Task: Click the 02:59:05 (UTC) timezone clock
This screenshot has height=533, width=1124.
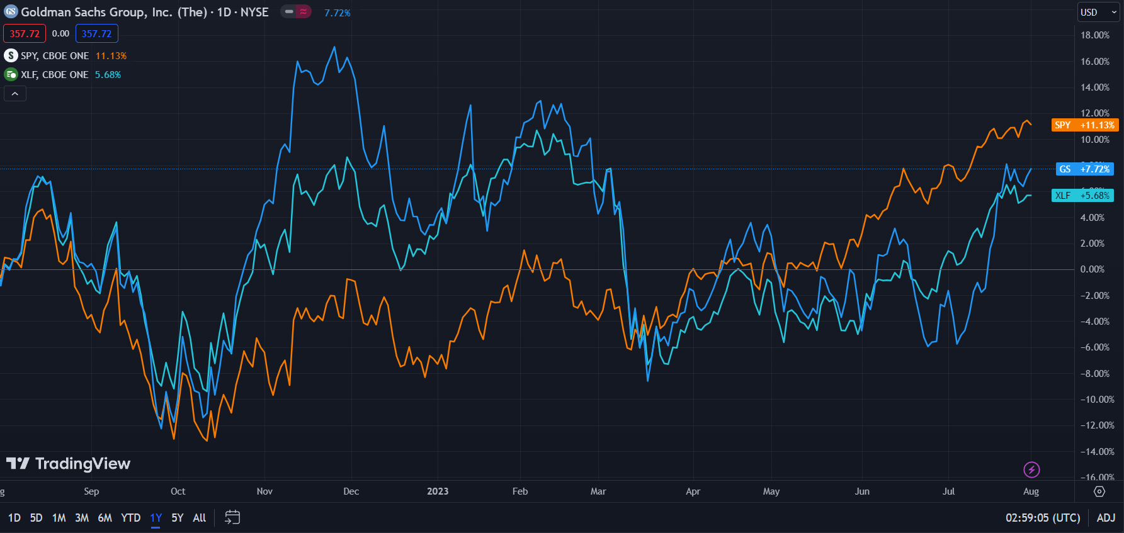Action: click(x=1043, y=518)
